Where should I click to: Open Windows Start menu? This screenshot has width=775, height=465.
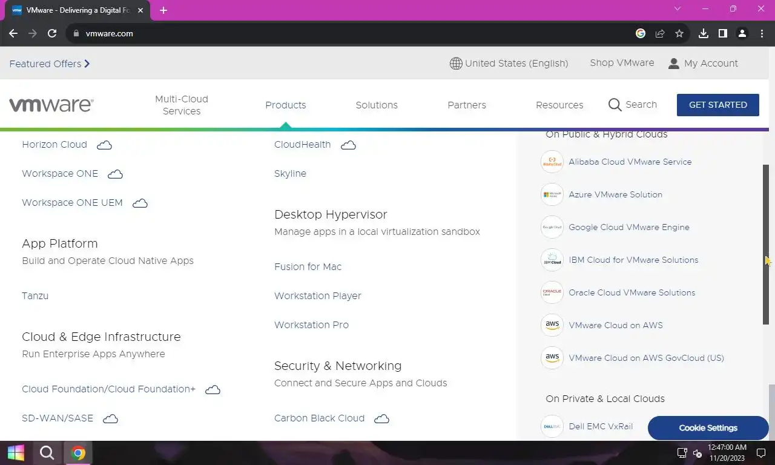16,453
